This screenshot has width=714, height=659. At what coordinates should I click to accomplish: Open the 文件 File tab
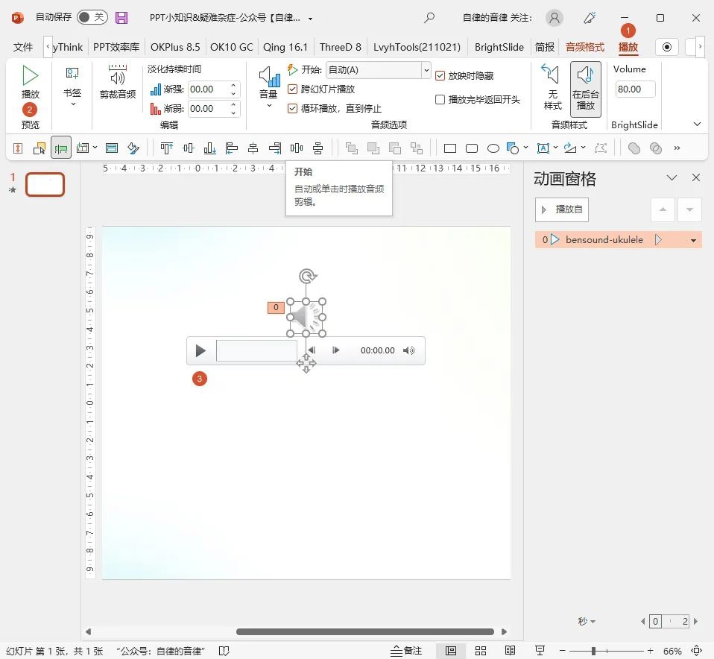(23, 47)
